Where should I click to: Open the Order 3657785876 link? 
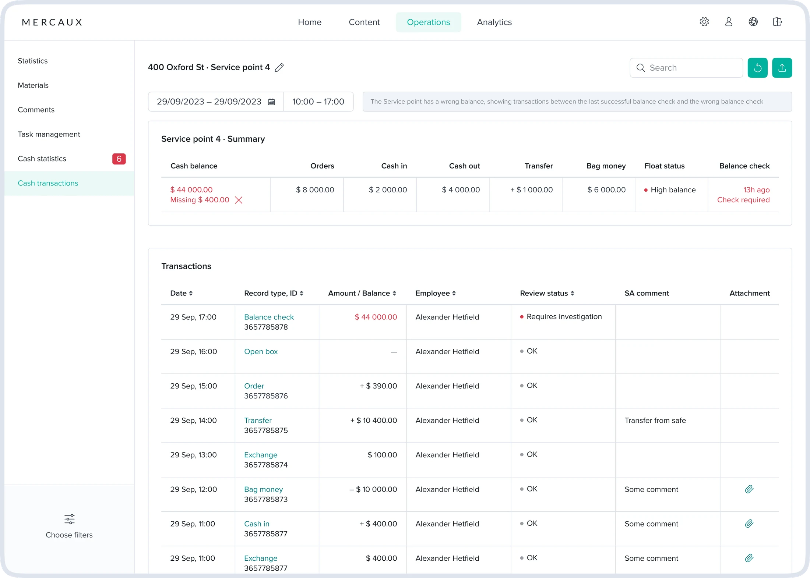[254, 386]
